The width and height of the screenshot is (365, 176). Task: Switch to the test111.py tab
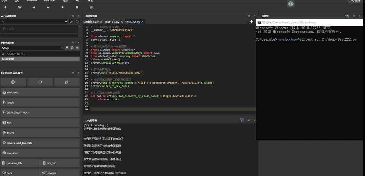coord(112,22)
